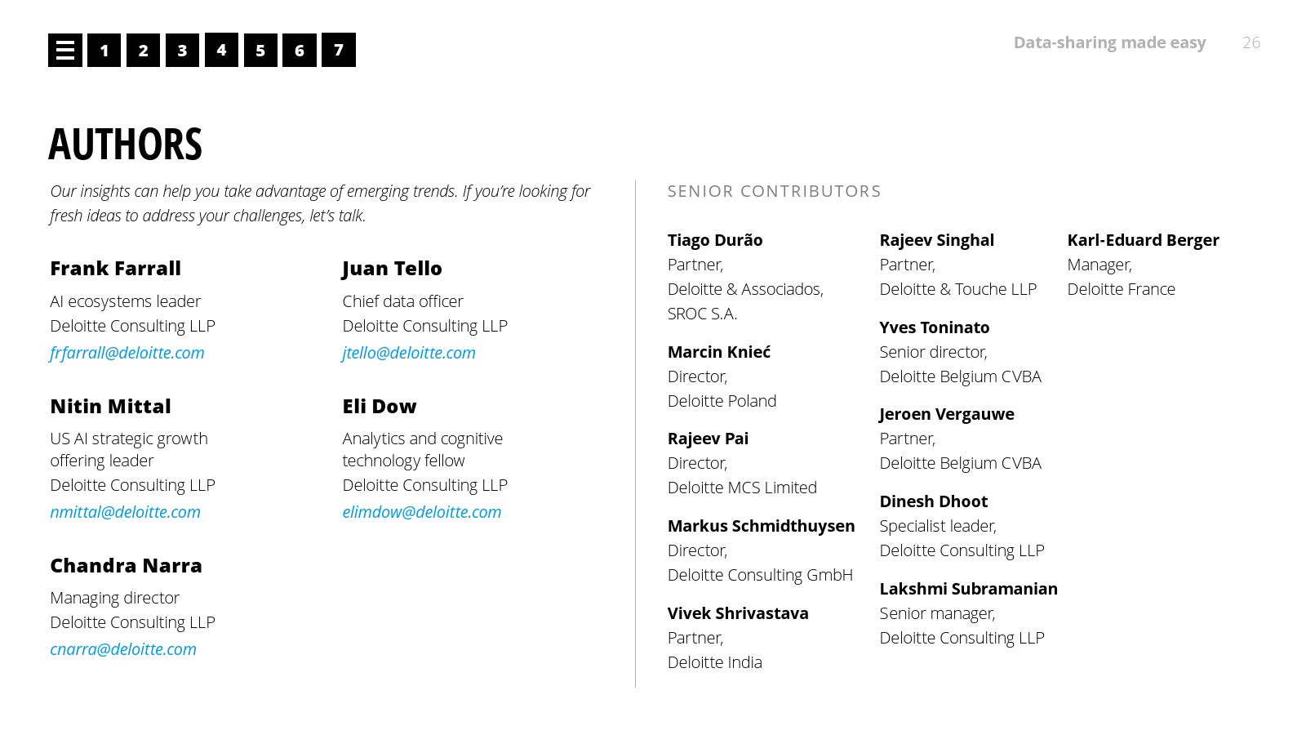Select the name Tiago Durão

click(715, 240)
